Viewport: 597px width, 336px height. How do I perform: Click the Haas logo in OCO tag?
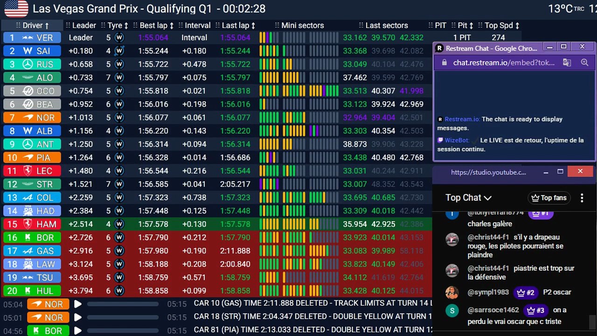pos(28,91)
